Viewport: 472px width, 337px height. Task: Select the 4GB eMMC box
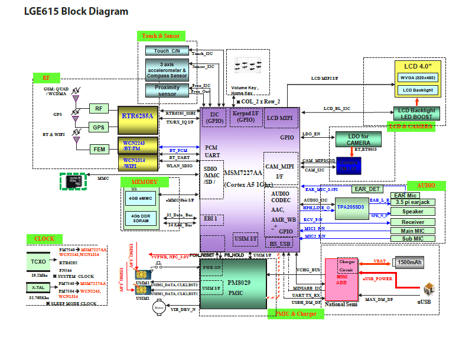141,199
